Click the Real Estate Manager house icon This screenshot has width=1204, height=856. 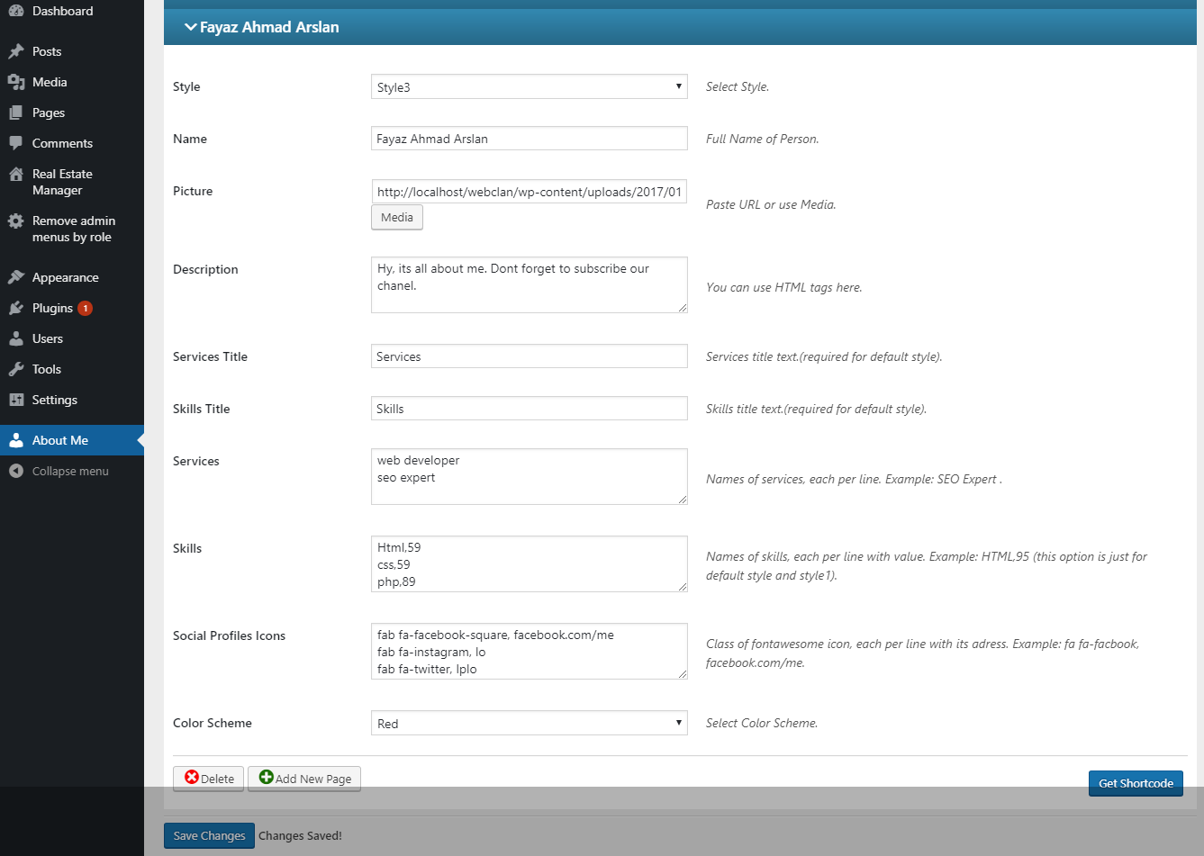(x=16, y=174)
